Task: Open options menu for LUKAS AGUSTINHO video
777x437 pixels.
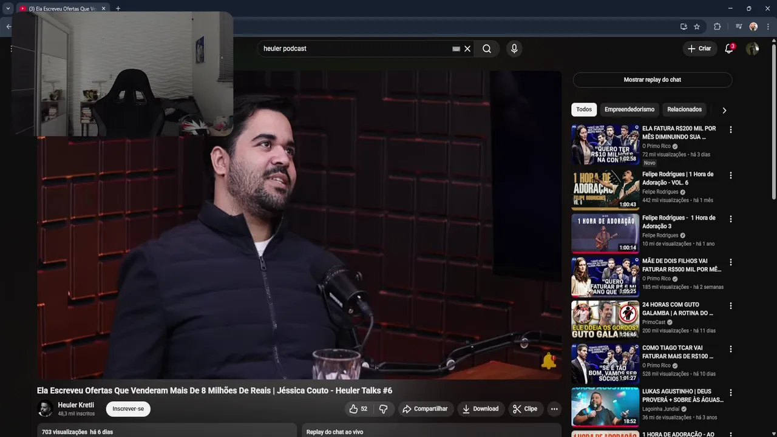Action: [x=731, y=393]
